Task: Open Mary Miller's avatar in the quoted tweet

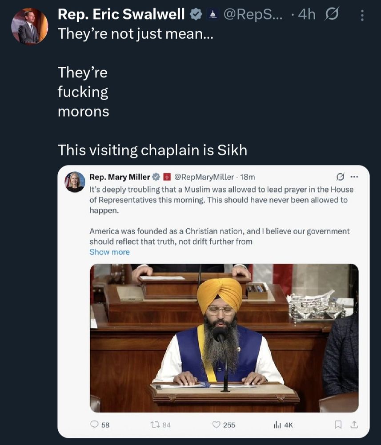Action: 75,182
